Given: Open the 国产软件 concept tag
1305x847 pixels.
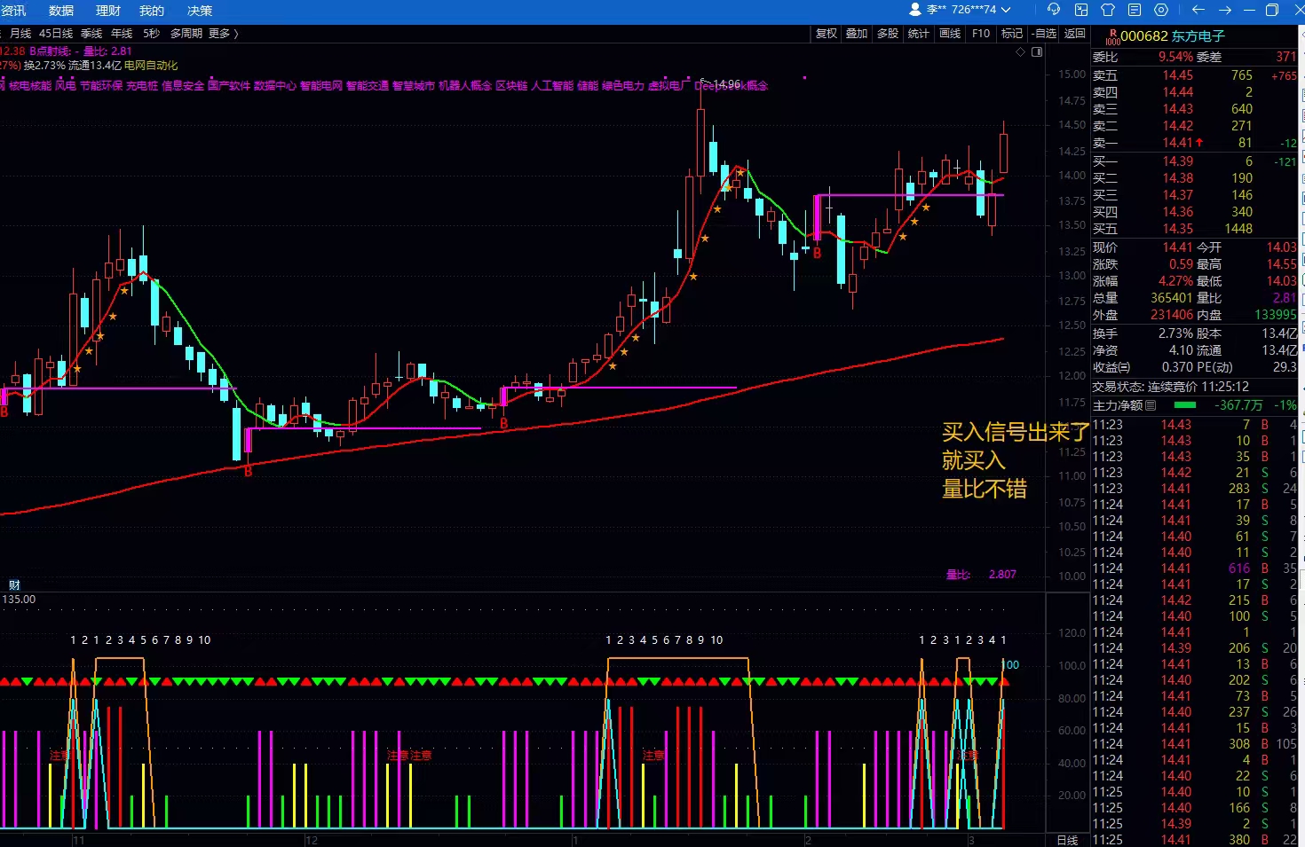Looking at the screenshot, I should coord(229,86).
